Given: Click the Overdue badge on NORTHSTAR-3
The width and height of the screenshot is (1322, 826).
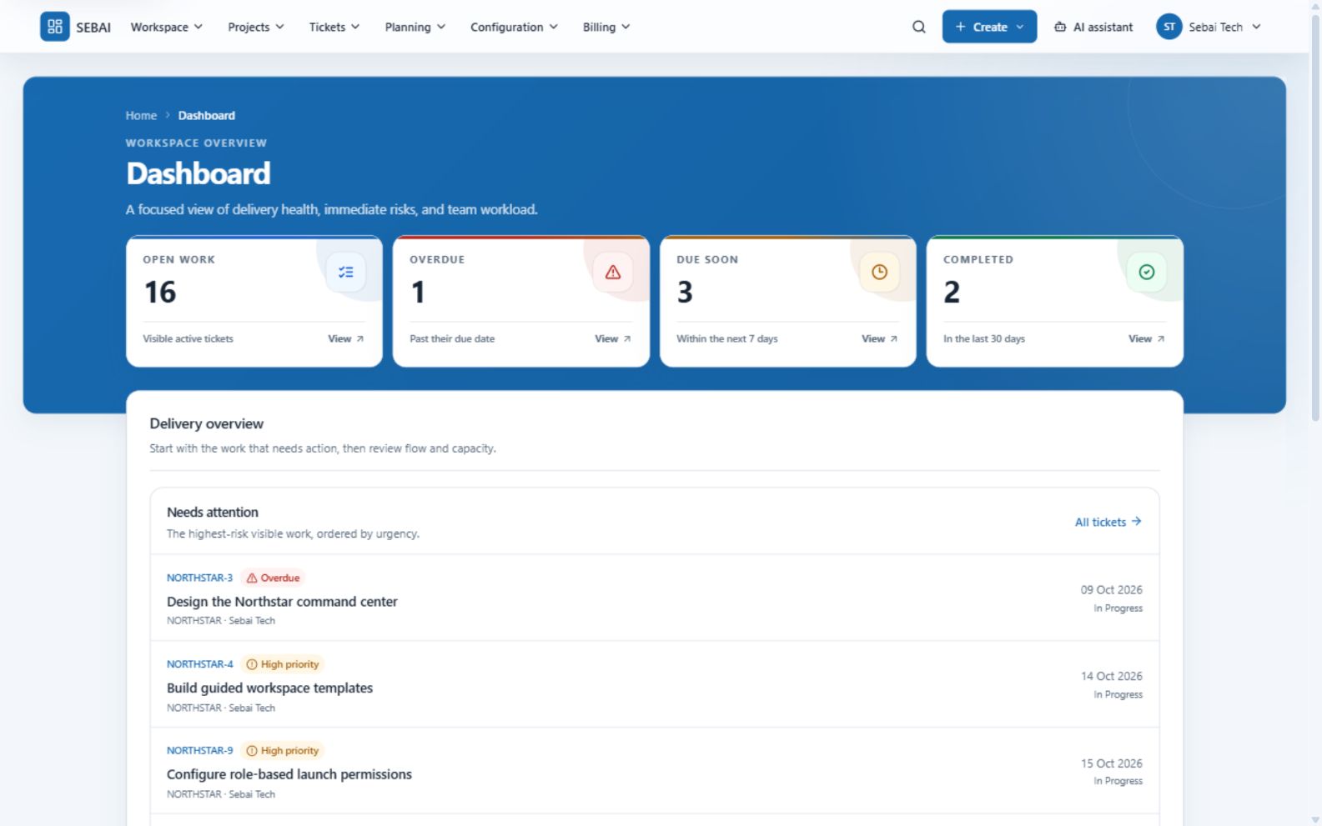Looking at the screenshot, I should click(x=273, y=578).
